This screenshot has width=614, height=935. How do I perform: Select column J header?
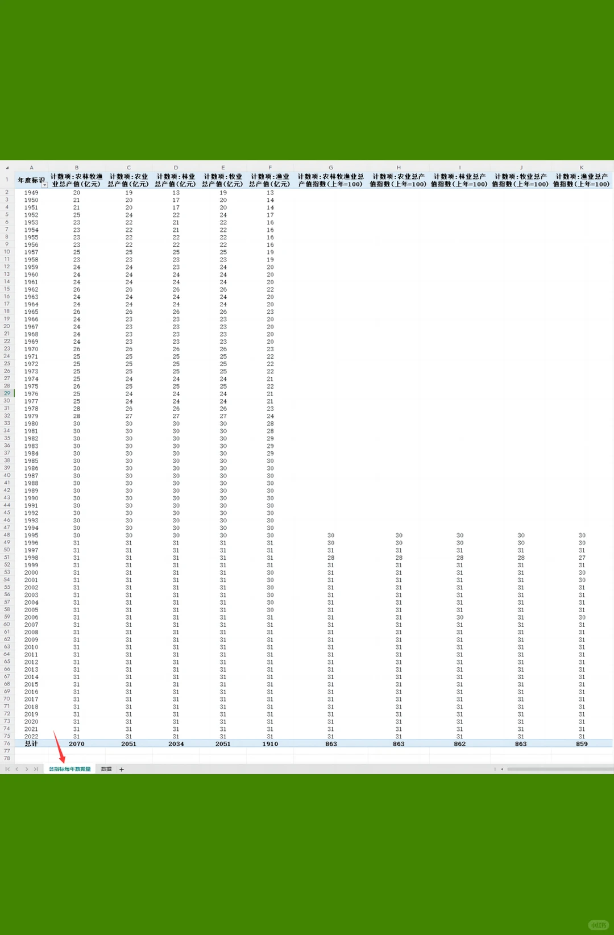tap(521, 168)
